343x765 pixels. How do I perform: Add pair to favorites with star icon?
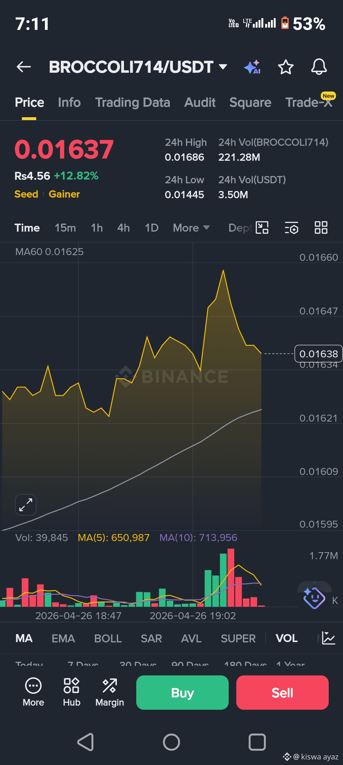286,67
